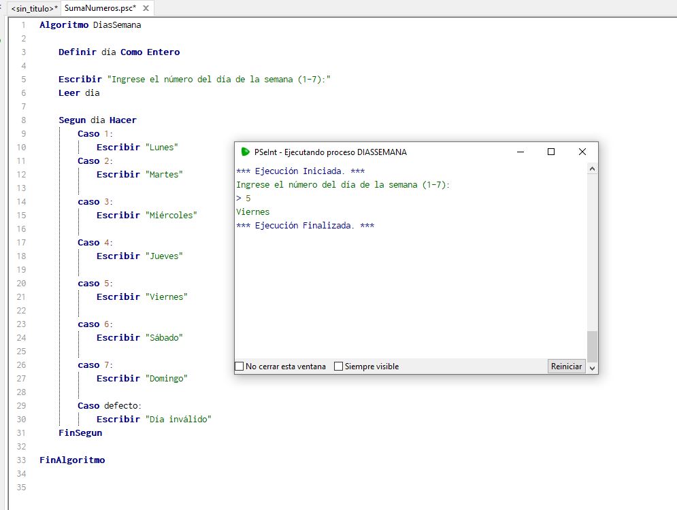Viewport: 677px width, 510px height.
Task: Click '*** Ejecución Iniciada. ***' line
Action: (x=301, y=171)
